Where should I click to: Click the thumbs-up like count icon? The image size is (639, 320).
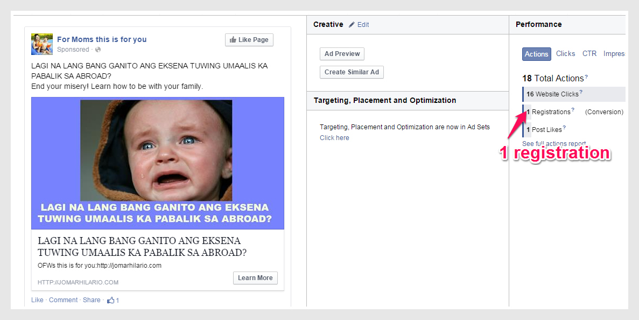point(111,300)
